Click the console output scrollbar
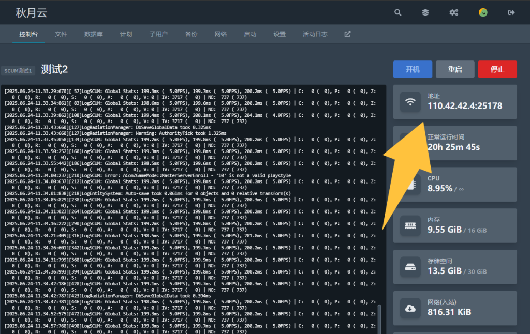Image resolution: width=530 pixels, height=334 pixels. click(379, 318)
